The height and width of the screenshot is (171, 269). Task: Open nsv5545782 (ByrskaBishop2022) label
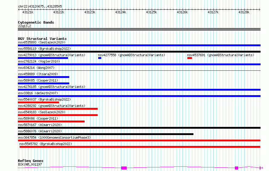click(46, 144)
